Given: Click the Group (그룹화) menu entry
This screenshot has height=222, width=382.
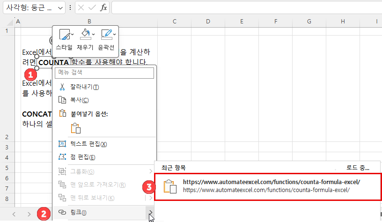Looking at the screenshot, I should click(104, 171).
